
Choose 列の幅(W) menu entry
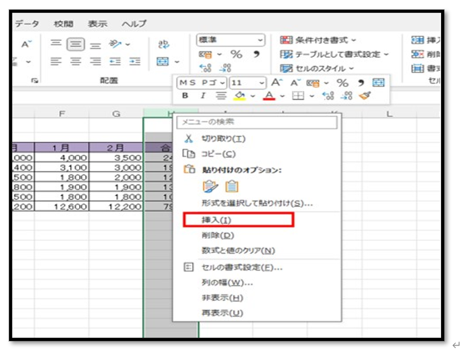[x=227, y=283]
